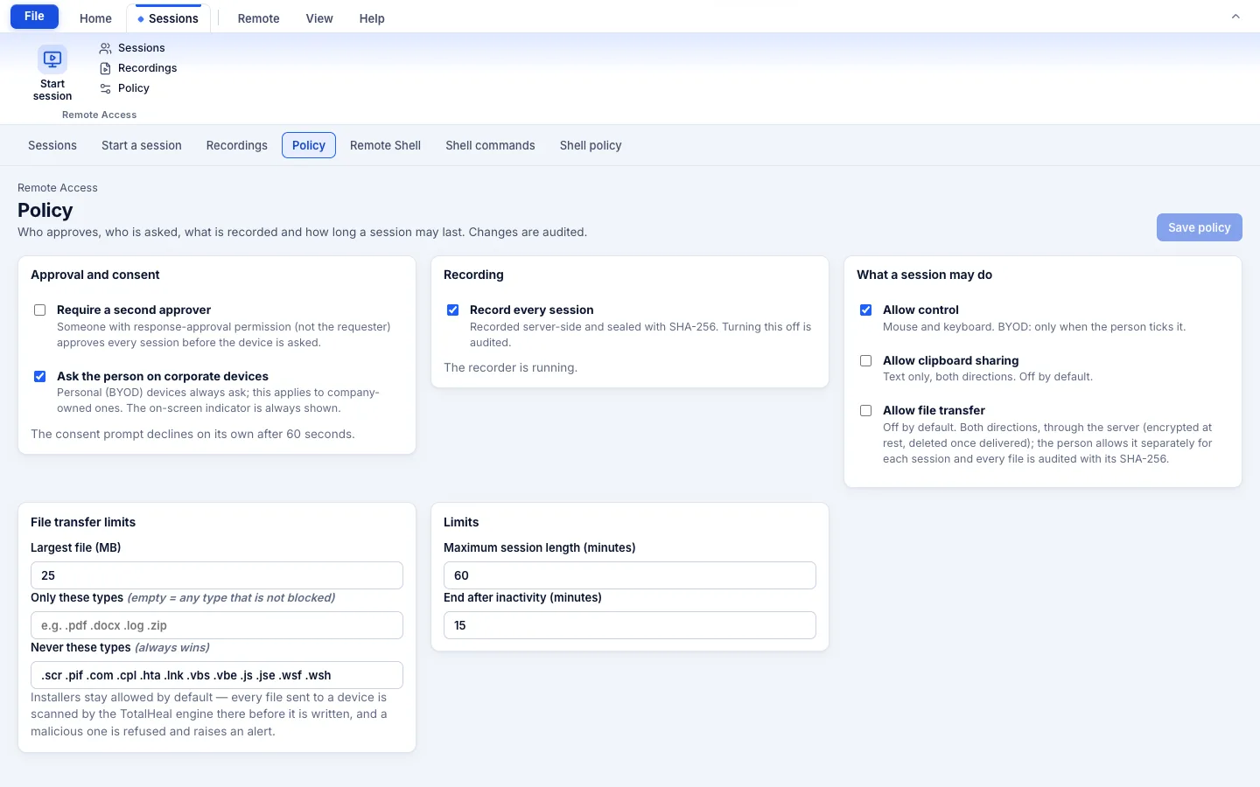Enable Require a second approver checkbox
1260x787 pixels.
point(40,310)
